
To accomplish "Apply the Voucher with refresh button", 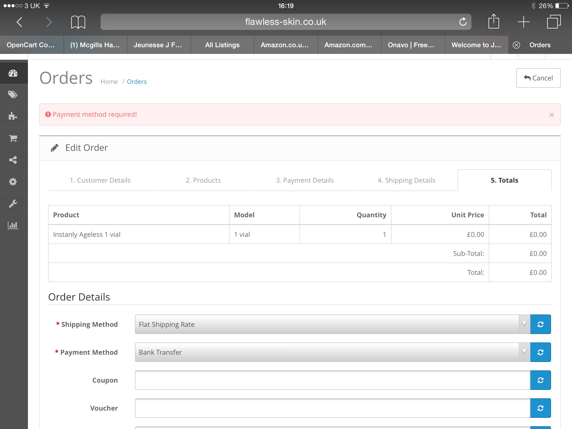I will point(540,408).
